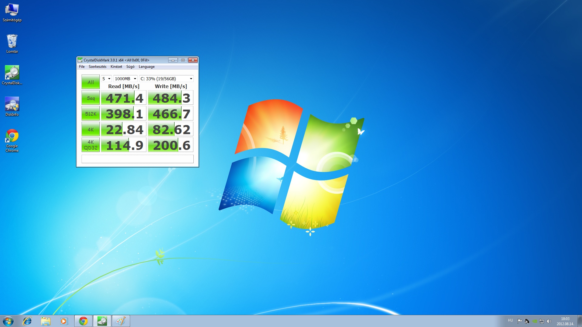Select the DiskInfo desktop shortcut

(12, 107)
